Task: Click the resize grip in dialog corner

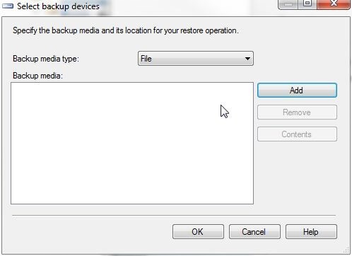Action: 346,250
